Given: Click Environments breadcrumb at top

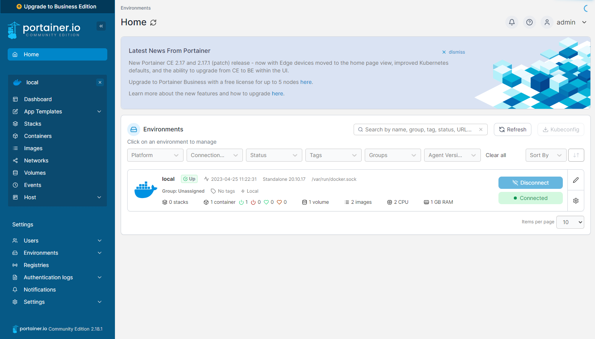Looking at the screenshot, I should tap(136, 8).
